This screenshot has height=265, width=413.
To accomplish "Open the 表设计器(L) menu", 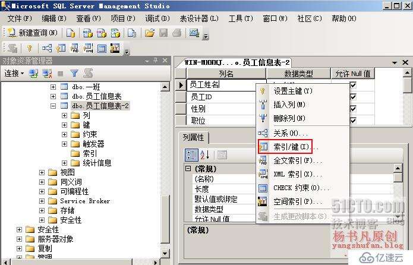I will [199, 18].
